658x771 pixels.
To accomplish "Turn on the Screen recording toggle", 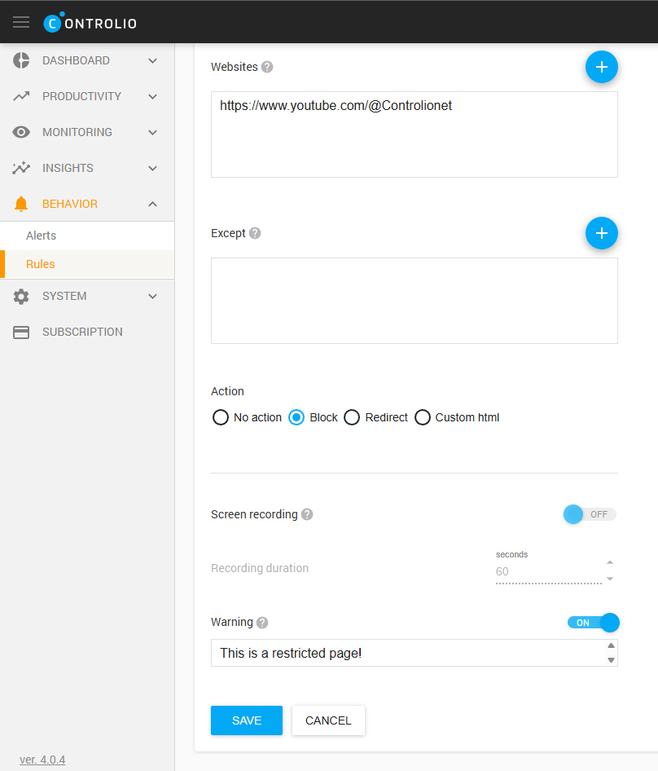I will [590, 514].
